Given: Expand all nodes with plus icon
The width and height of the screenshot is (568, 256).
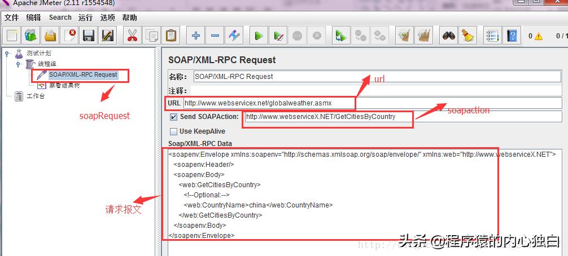Looking at the screenshot, I should coord(195,36).
